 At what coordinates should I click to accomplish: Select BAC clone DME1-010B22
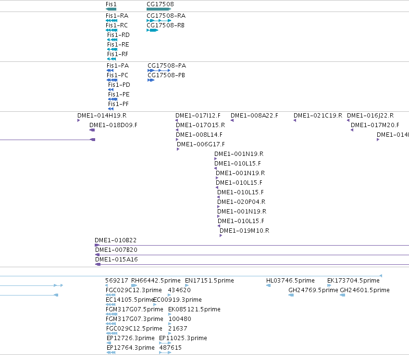point(115,240)
